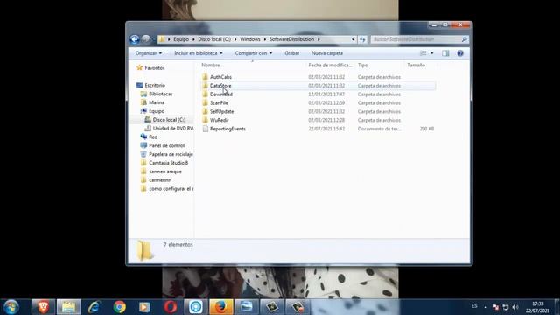This screenshot has width=560, height=315.
Task: Open the Organizar dropdown menu
Action: click(x=149, y=53)
